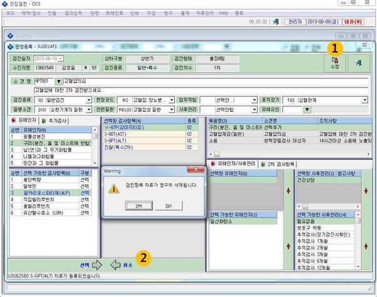Open the 검진종류 일반검진 dropdown
Viewport: 377px width, 297px height.
89,100
